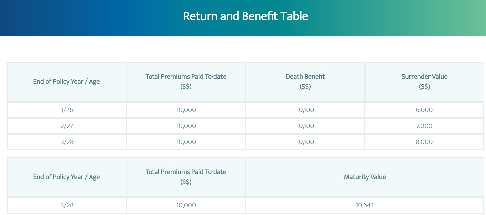
Task: Select the 10,100 death benefit for year 1/26
Action: coord(305,110)
